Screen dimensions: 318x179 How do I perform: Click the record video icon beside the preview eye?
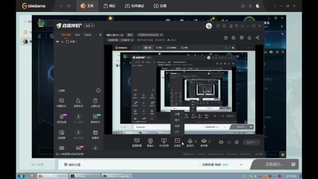point(221,142)
